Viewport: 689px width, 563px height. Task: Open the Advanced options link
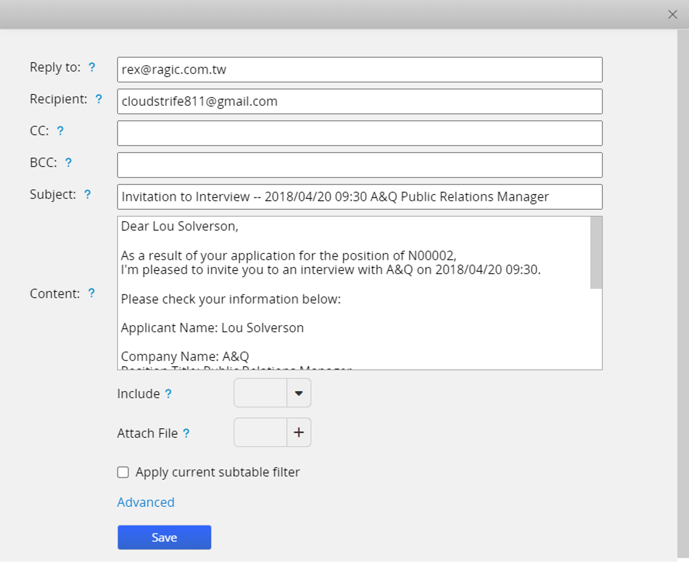(145, 502)
